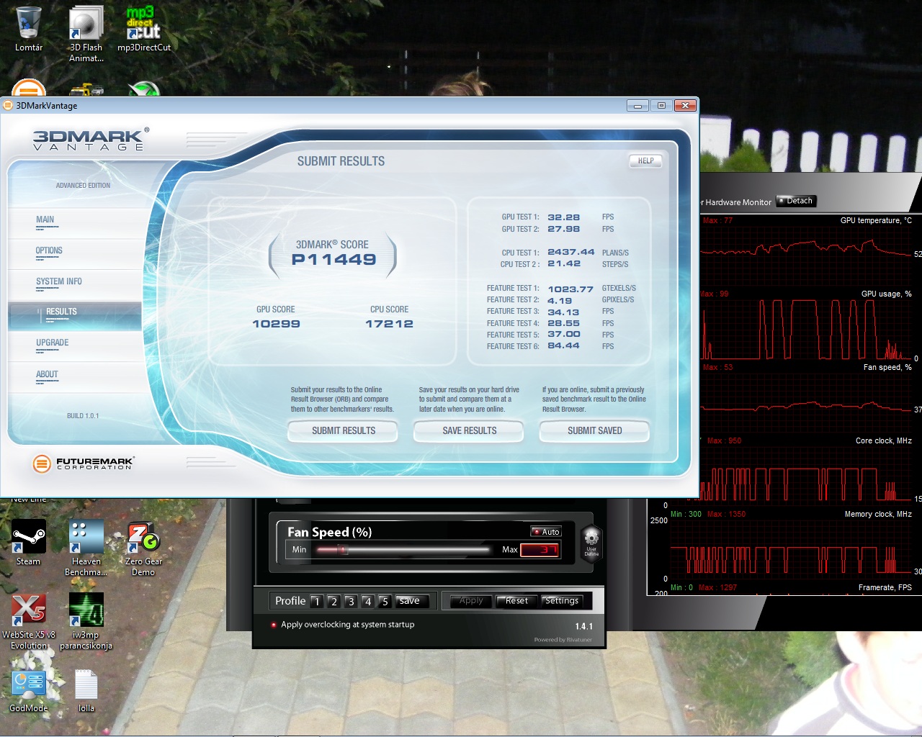Save the current Afterburner profile
922x737 pixels.
click(413, 601)
